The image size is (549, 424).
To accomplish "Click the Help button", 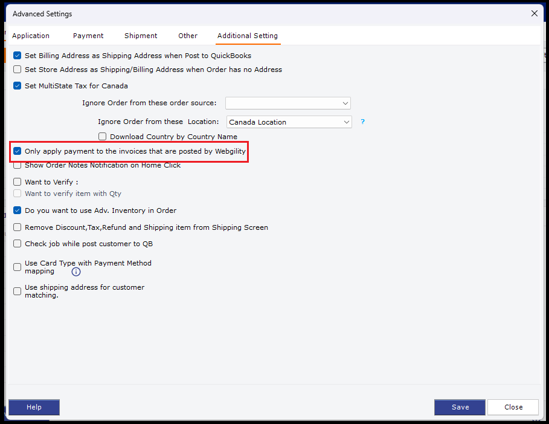I will tap(34, 407).
